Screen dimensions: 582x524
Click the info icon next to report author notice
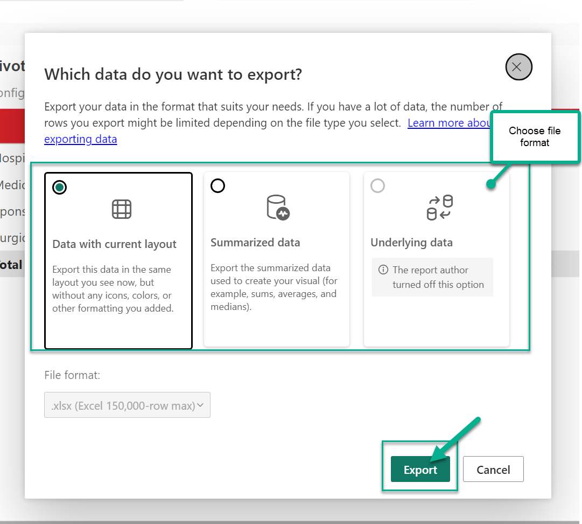point(383,270)
